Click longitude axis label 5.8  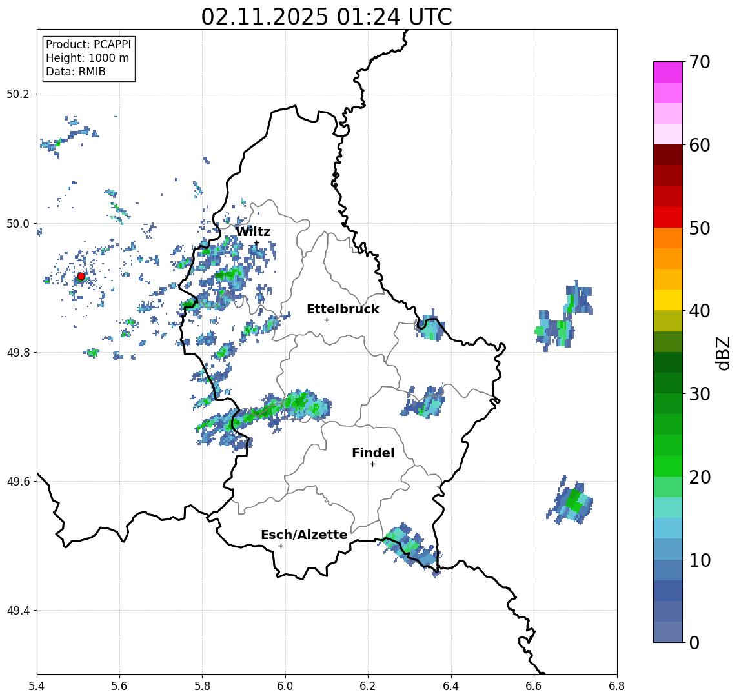(203, 686)
